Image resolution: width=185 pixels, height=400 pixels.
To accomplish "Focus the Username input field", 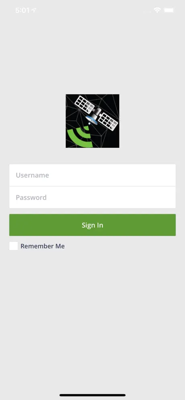I will (x=92, y=175).
